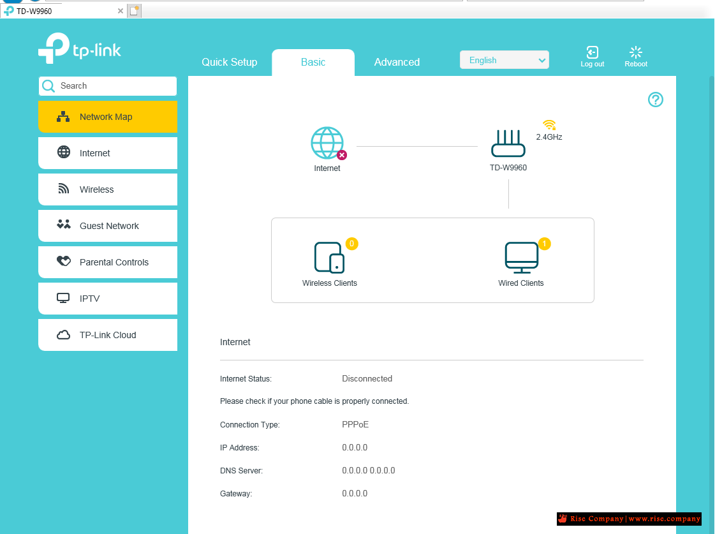Open Parental Controls in the sidebar
The image size is (715, 534).
pyautogui.click(x=108, y=262)
